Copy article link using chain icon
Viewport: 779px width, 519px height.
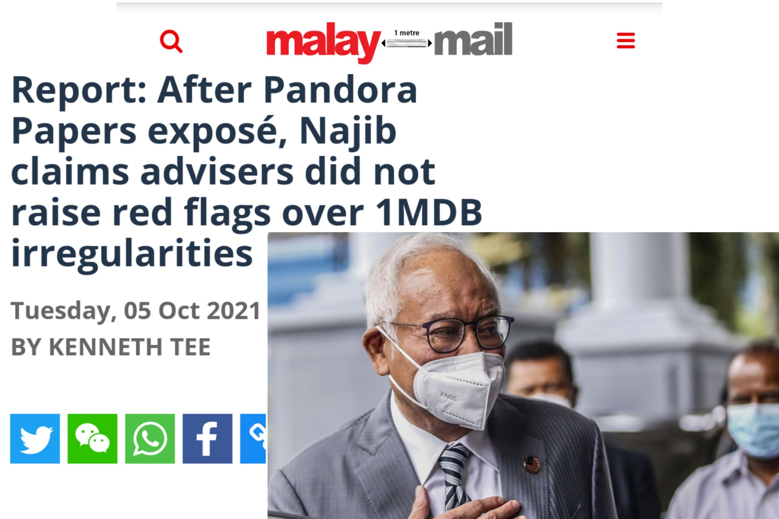coord(253,439)
